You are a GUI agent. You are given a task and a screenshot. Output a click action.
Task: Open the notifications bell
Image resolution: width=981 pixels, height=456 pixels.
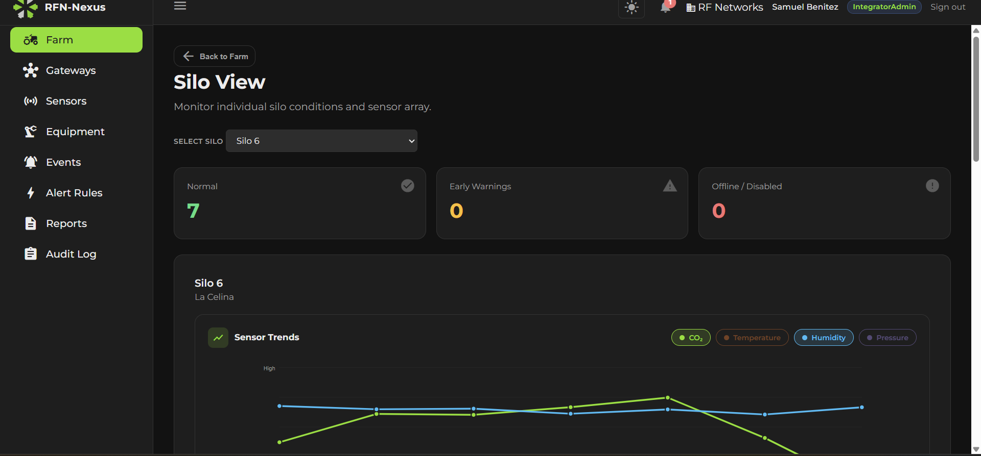[x=666, y=7]
